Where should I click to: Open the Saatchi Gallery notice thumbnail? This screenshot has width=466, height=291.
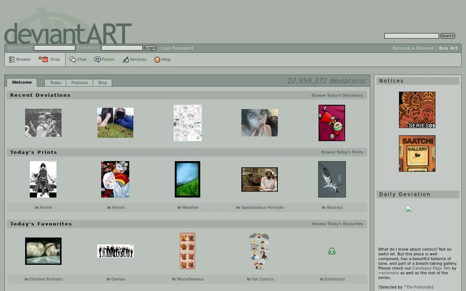(417, 154)
